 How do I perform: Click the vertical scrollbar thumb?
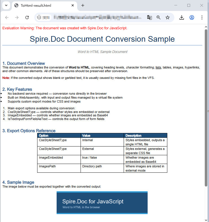(206, 108)
